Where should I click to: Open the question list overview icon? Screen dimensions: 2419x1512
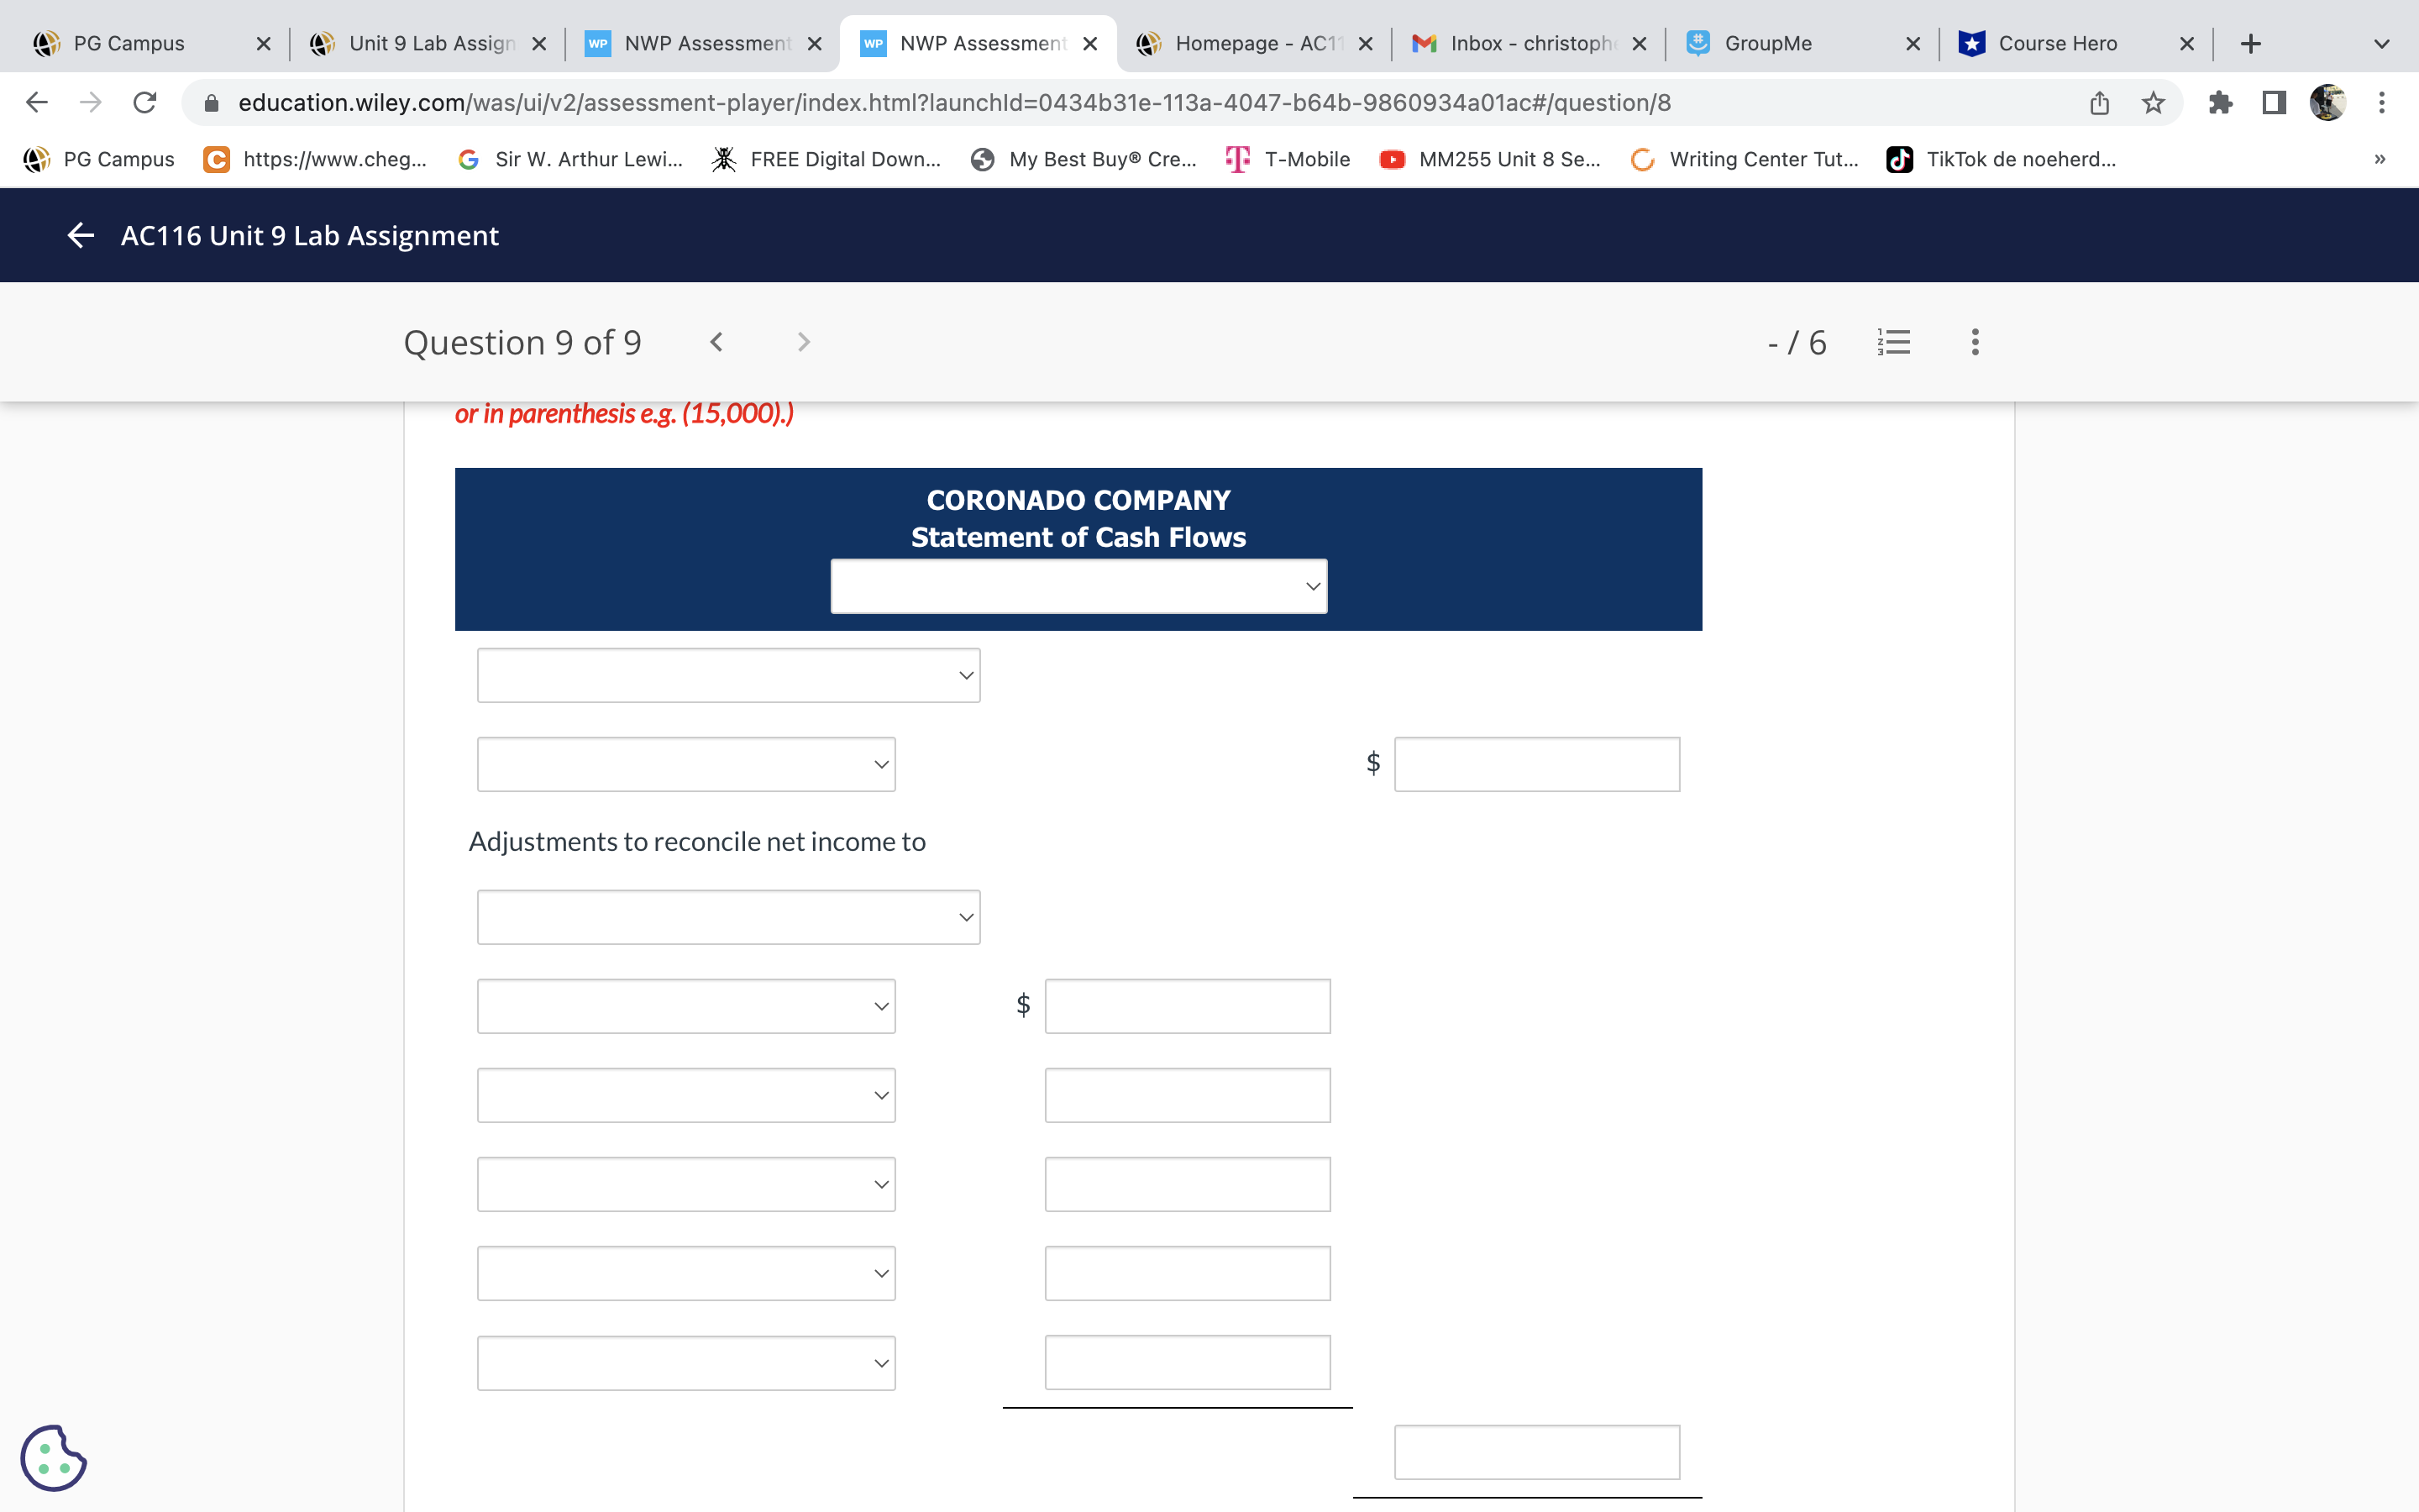(x=1894, y=341)
